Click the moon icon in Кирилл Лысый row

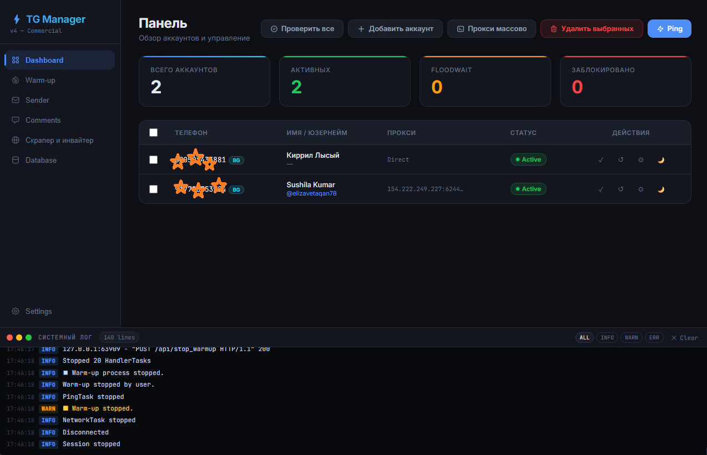(x=660, y=160)
